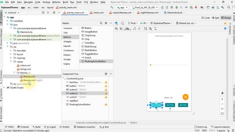Click the Make Project hammer icon
Screen dimensions: 235x132
(112, 7)
